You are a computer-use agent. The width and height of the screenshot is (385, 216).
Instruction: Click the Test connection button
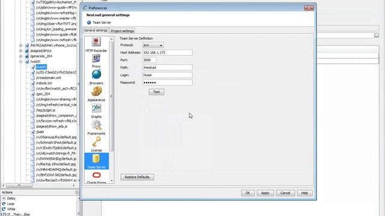click(x=156, y=92)
